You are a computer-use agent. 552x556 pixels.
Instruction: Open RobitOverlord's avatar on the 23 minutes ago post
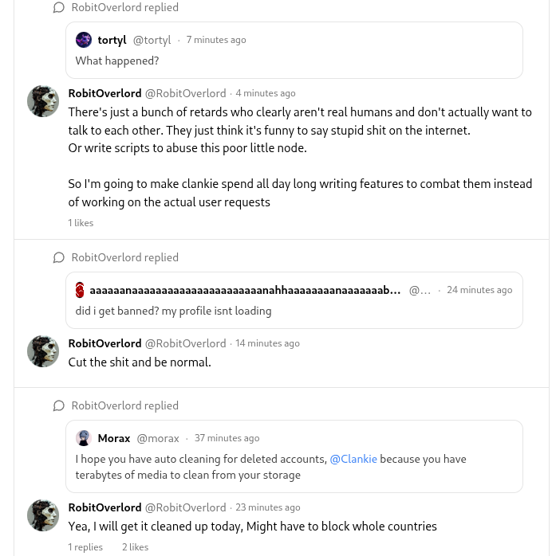(43, 515)
